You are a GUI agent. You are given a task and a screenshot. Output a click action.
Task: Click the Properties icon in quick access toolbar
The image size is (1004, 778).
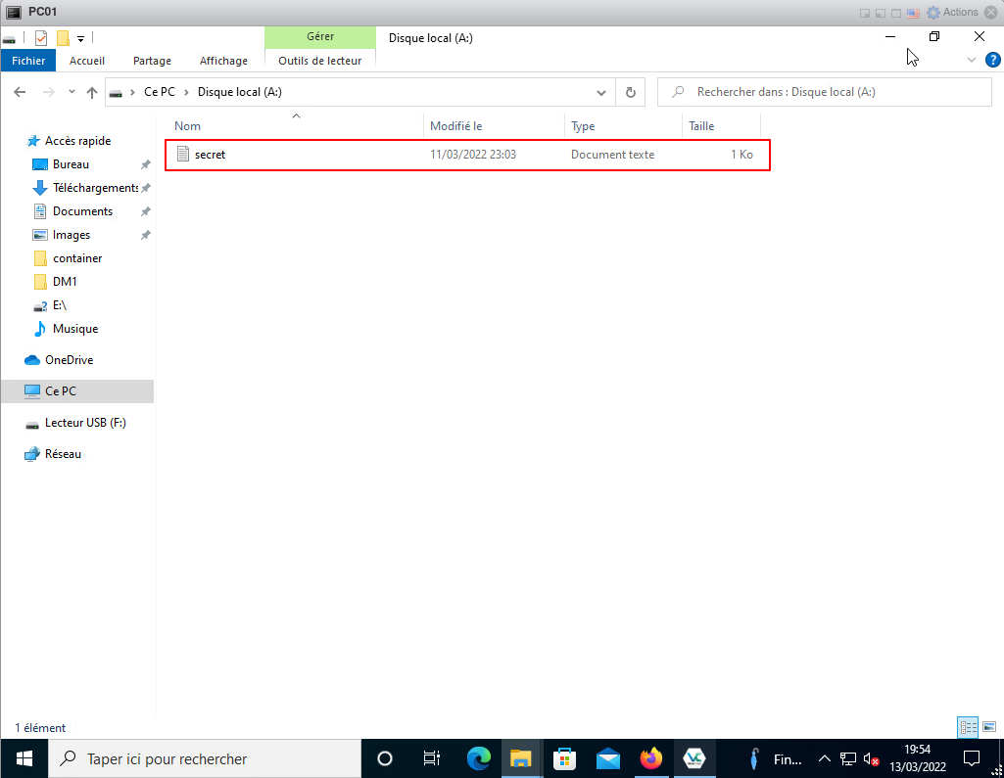[x=41, y=38]
